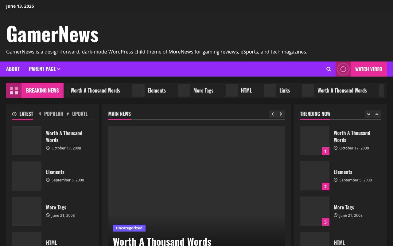
Task: Click the Breaking News grid icon
Action: (14, 90)
